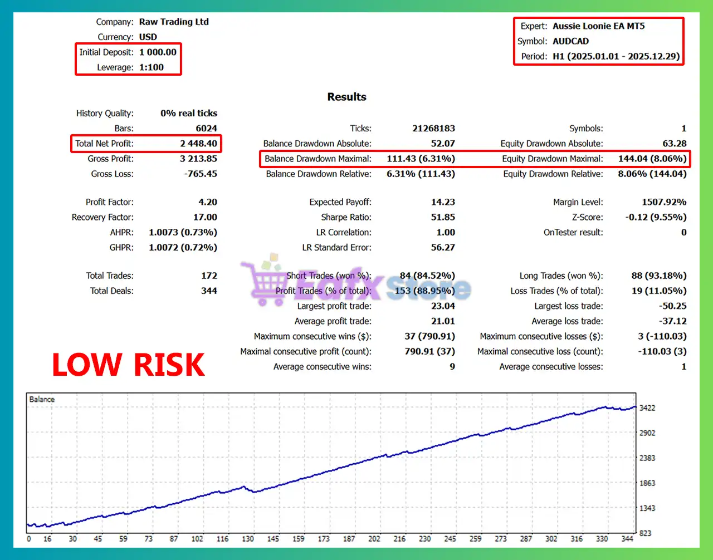Screen dimensions: 713x560
Task: Expand the Results section header
Action: [x=346, y=96]
